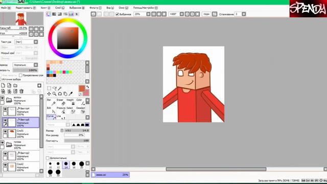
Task: Choose the Weight linework tool
Action: (71, 102)
